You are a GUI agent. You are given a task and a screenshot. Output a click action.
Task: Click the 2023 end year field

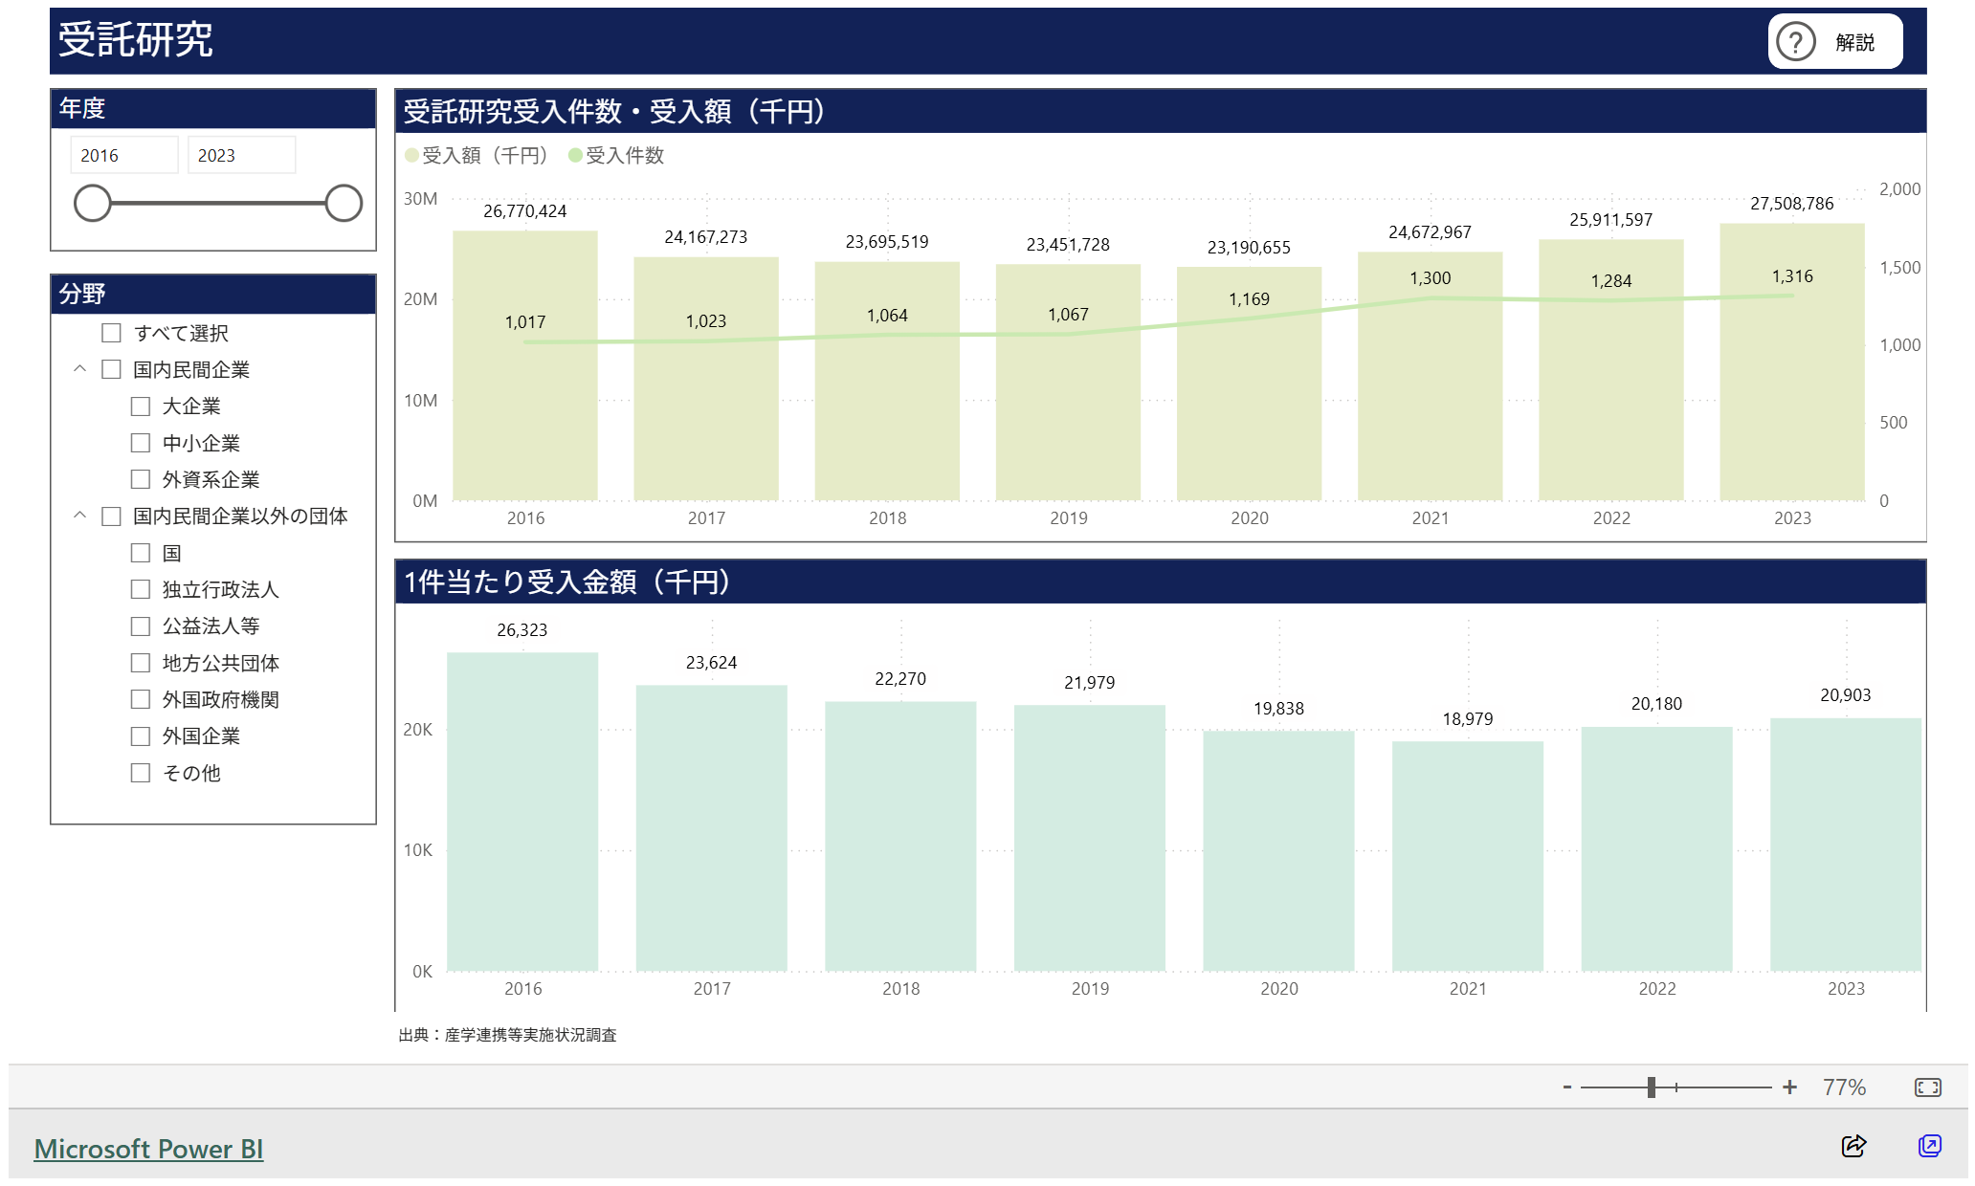pos(240,155)
